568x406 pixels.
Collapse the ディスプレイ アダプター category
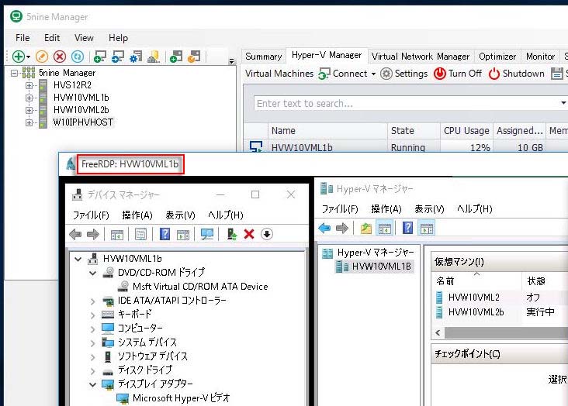point(93,384)
